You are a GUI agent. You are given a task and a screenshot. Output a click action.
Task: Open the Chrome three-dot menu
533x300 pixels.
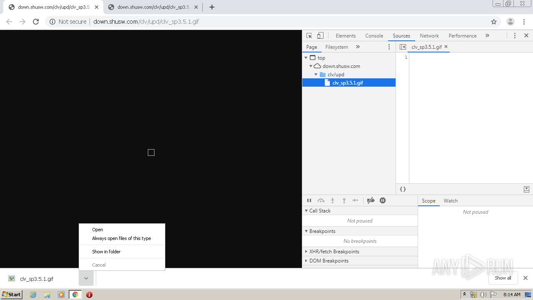(524, 22)
